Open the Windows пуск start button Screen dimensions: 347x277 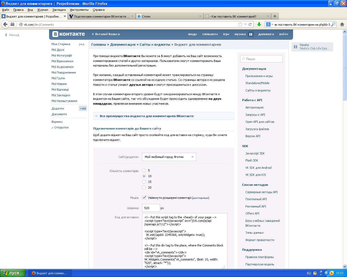click(13, 273)
